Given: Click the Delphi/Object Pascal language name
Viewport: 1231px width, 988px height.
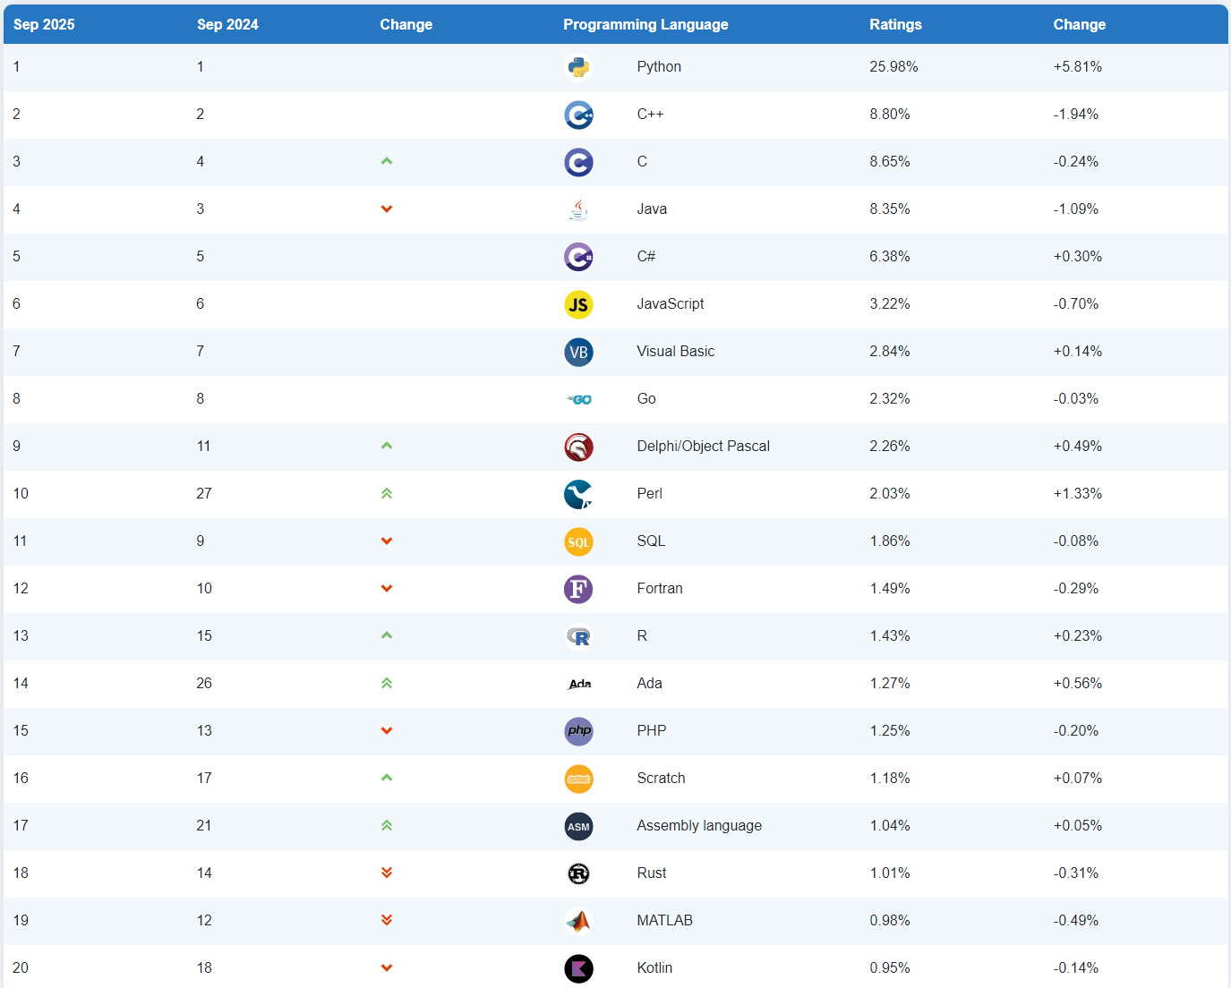Looking at the screenshot, I should pos(703,446).
